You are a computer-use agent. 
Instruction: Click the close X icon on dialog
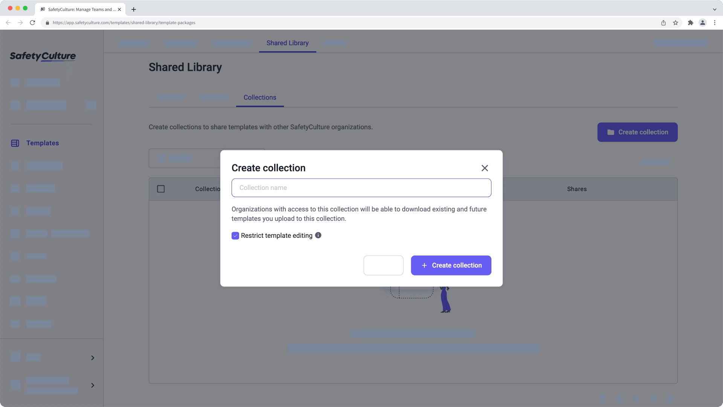tap(485, 168)
